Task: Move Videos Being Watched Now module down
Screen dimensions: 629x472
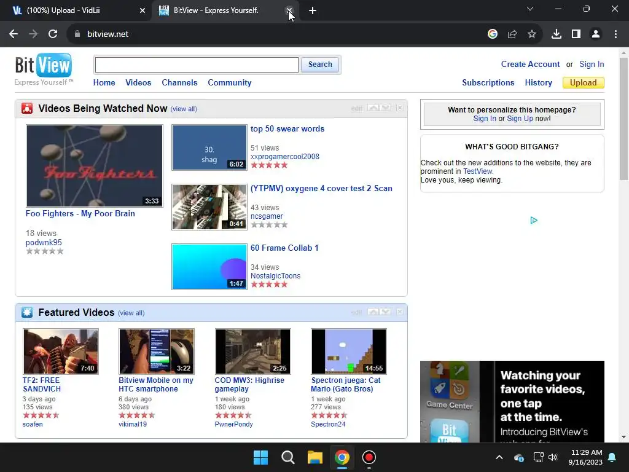Action: point(386,108)
